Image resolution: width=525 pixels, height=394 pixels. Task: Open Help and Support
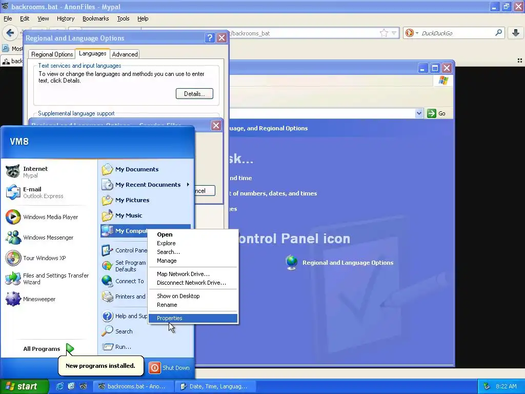click(124, 316)
